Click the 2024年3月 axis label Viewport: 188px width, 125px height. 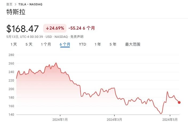point(114,119)
